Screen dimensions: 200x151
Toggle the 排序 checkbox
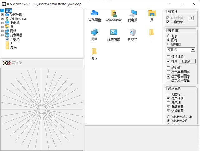[x=168, y=61]
